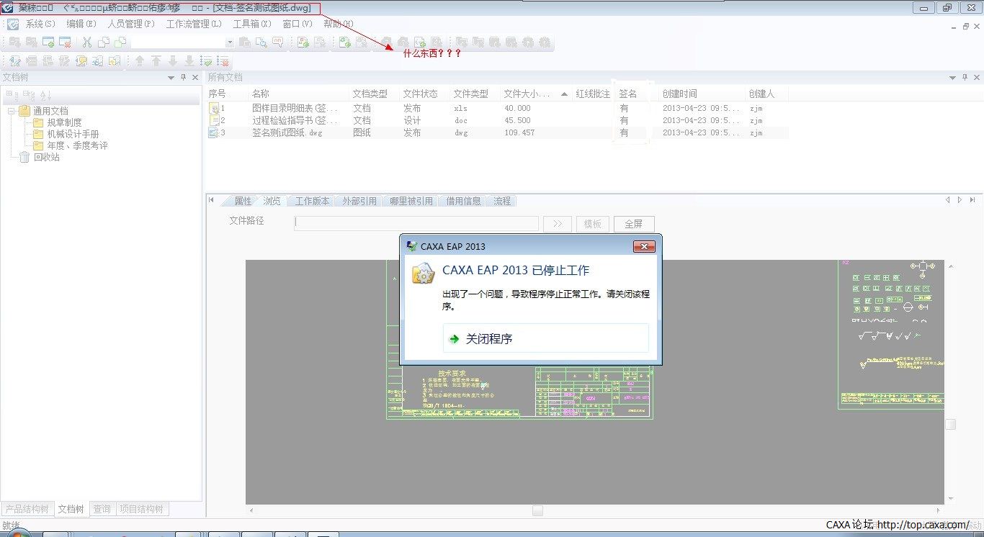
Task: Click the sort arrow on 文件大小 column
Action: pos(564,94)
